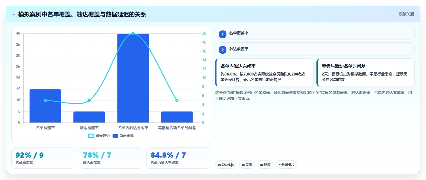
Task: Click the 数据卡片 tag
Action: pos(286,165)
